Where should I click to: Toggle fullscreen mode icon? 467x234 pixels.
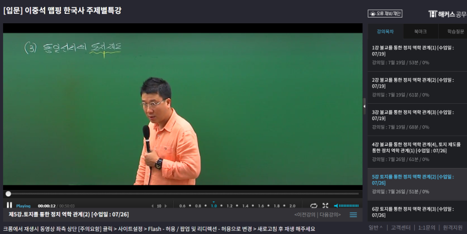[x=325, y=206]
